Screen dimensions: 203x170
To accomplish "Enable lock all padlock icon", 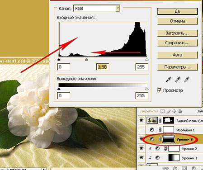I will [x=180, y=111].
